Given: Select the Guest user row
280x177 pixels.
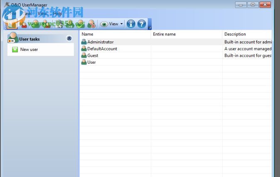Looking at the screenshot, I should (x=176, y=55).
